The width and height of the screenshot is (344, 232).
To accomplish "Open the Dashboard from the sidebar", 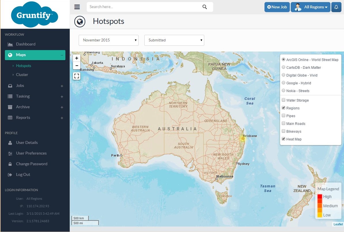I will tap(26, 44).
